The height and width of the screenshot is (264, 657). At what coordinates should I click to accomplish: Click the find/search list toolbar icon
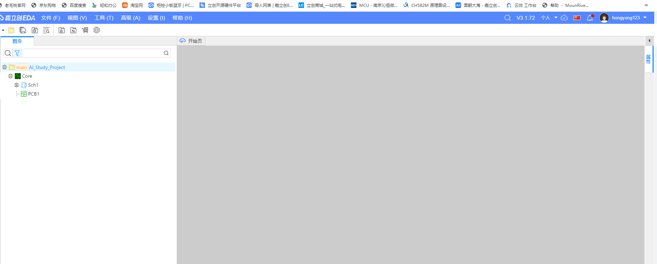(x=46, y=30)
